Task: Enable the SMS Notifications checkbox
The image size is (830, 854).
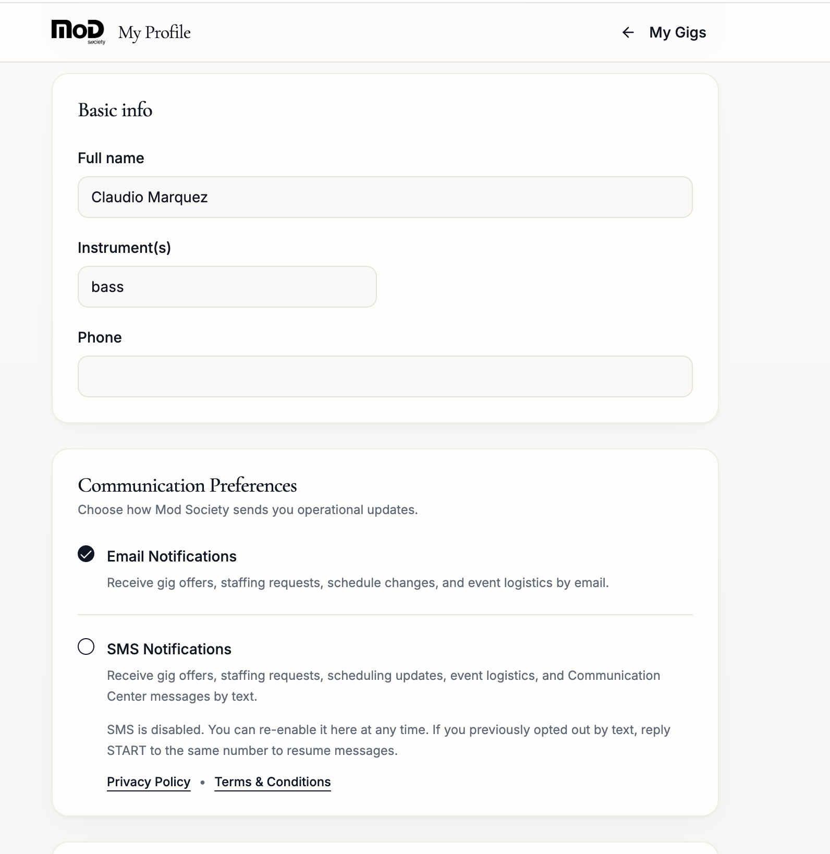Action: click(86, 646)
